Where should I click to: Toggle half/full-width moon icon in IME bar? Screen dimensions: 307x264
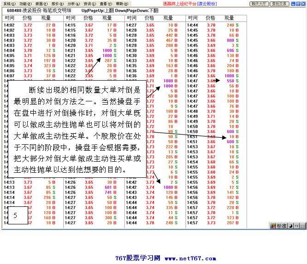click(x=290, y=226)
